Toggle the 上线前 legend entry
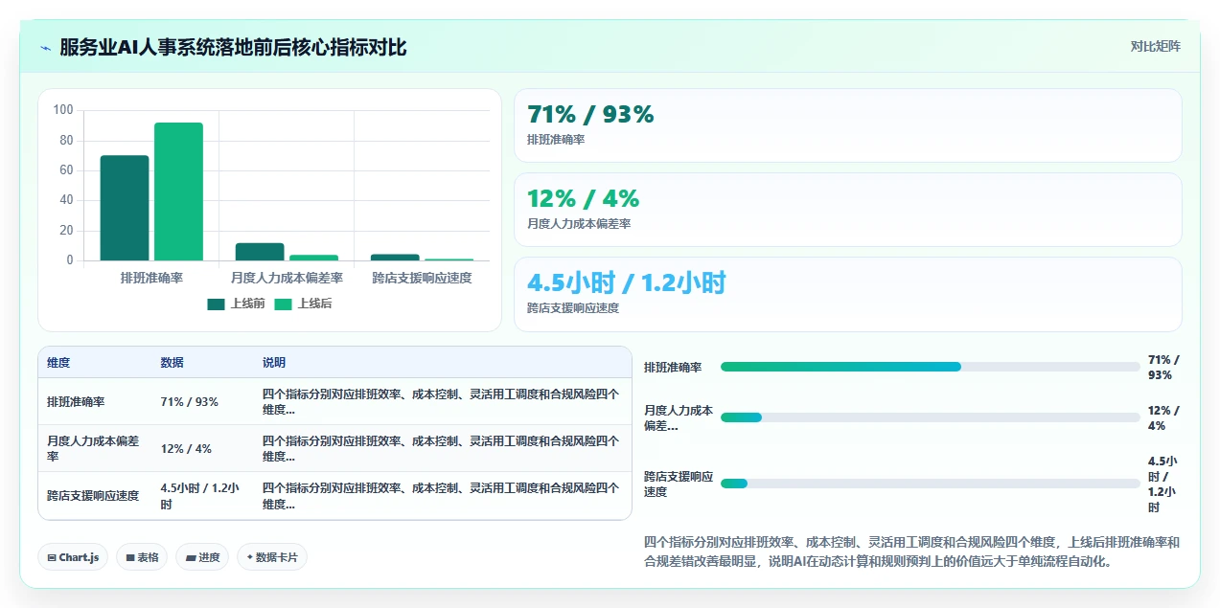This screenshot has height=608, width=1220. 236,304
